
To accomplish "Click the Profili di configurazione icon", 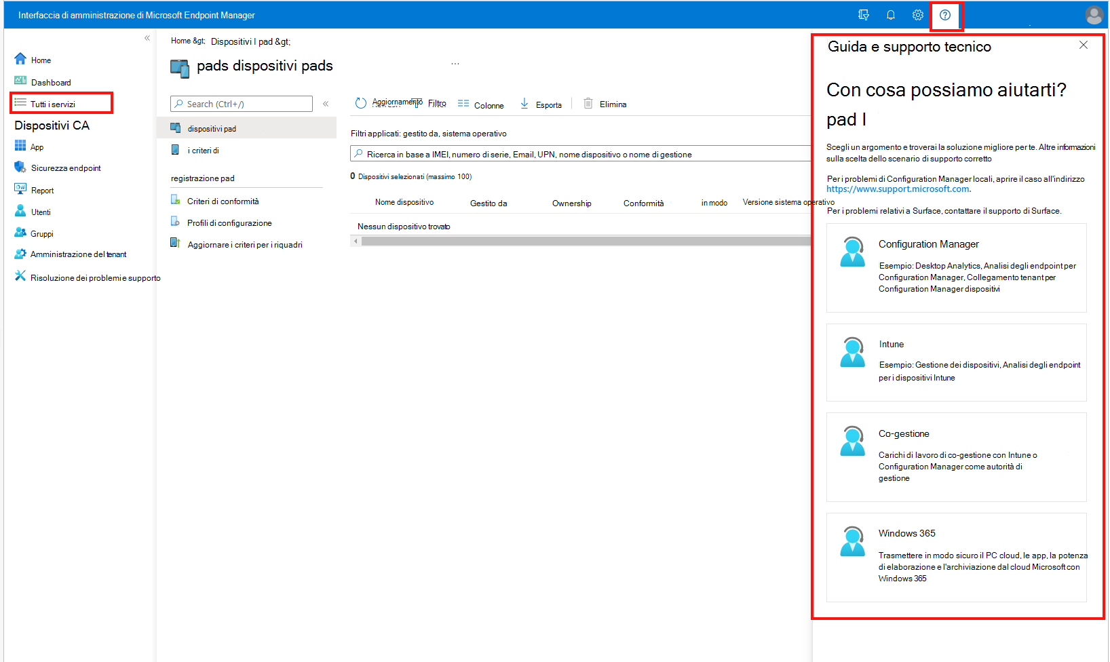I will 174,222.
